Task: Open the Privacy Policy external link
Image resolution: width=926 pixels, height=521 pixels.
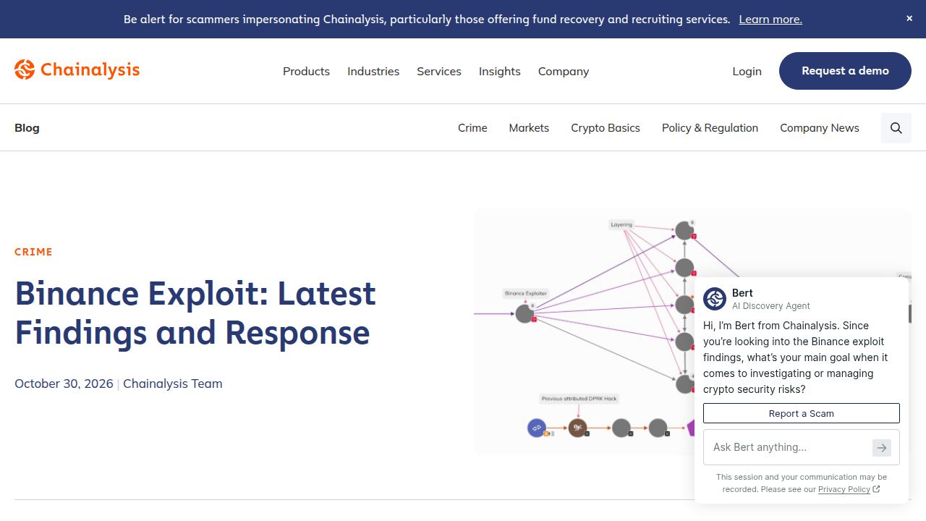Action: click(x=849, y=489)
